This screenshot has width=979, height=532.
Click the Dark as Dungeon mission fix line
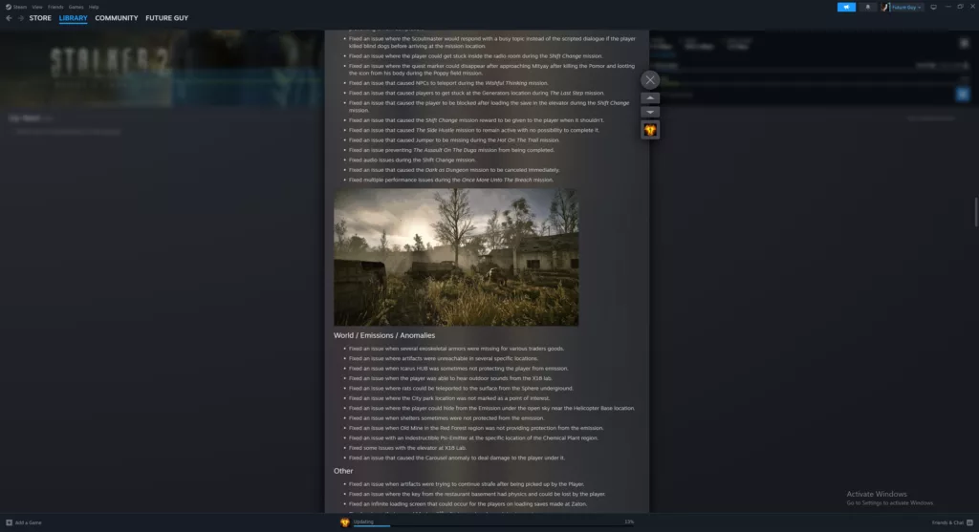(454, 170)
